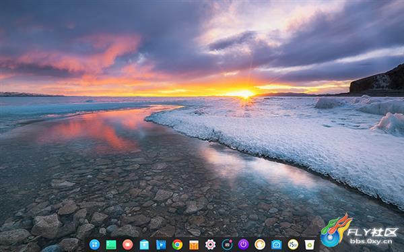Open the gear system settings icon
This screenshot has width=404, height=252.
coord(210,245)
